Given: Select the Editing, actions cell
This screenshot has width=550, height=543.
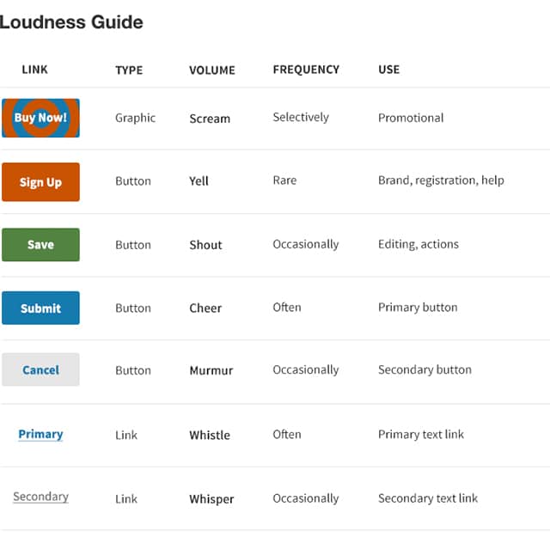Looking at the screenshot, I should [418, 244].
